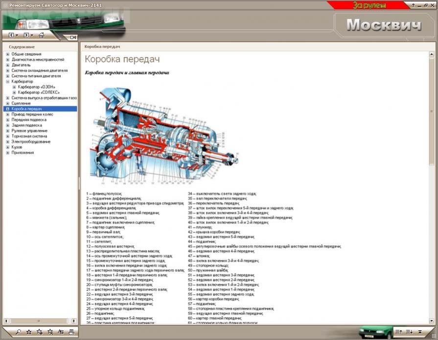Click the Содержание panel header

point(22,47)
